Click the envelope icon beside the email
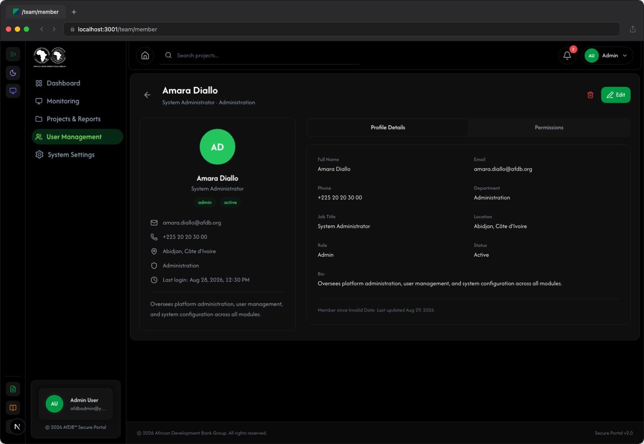The image size is (644, 444). 154,223
